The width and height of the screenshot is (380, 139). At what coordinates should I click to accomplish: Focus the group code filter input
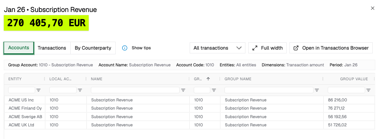pyautogui.click(x=202, y=90)
